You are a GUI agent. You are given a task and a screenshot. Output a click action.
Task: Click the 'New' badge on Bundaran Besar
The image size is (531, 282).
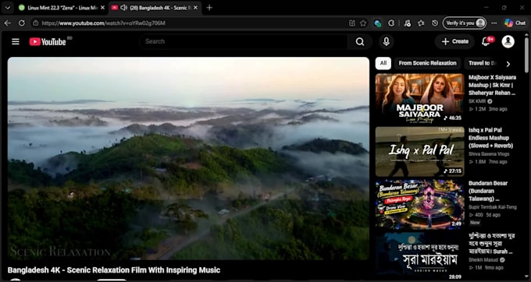click(x=475, y=223)
